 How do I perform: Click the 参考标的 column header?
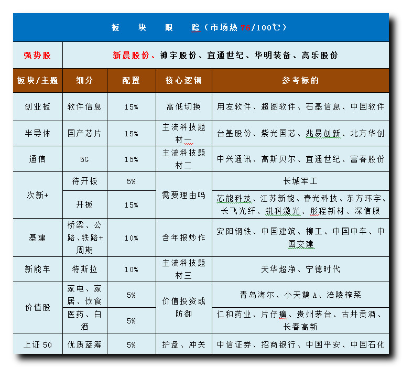(300, 81)
